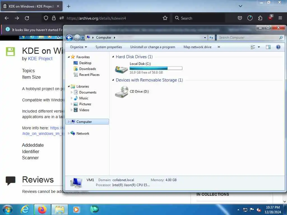Toggle the preview pane

click(x=268, y=47)
